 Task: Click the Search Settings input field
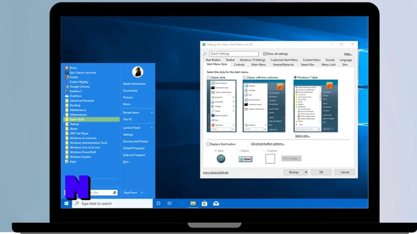(x=233, y=54)
